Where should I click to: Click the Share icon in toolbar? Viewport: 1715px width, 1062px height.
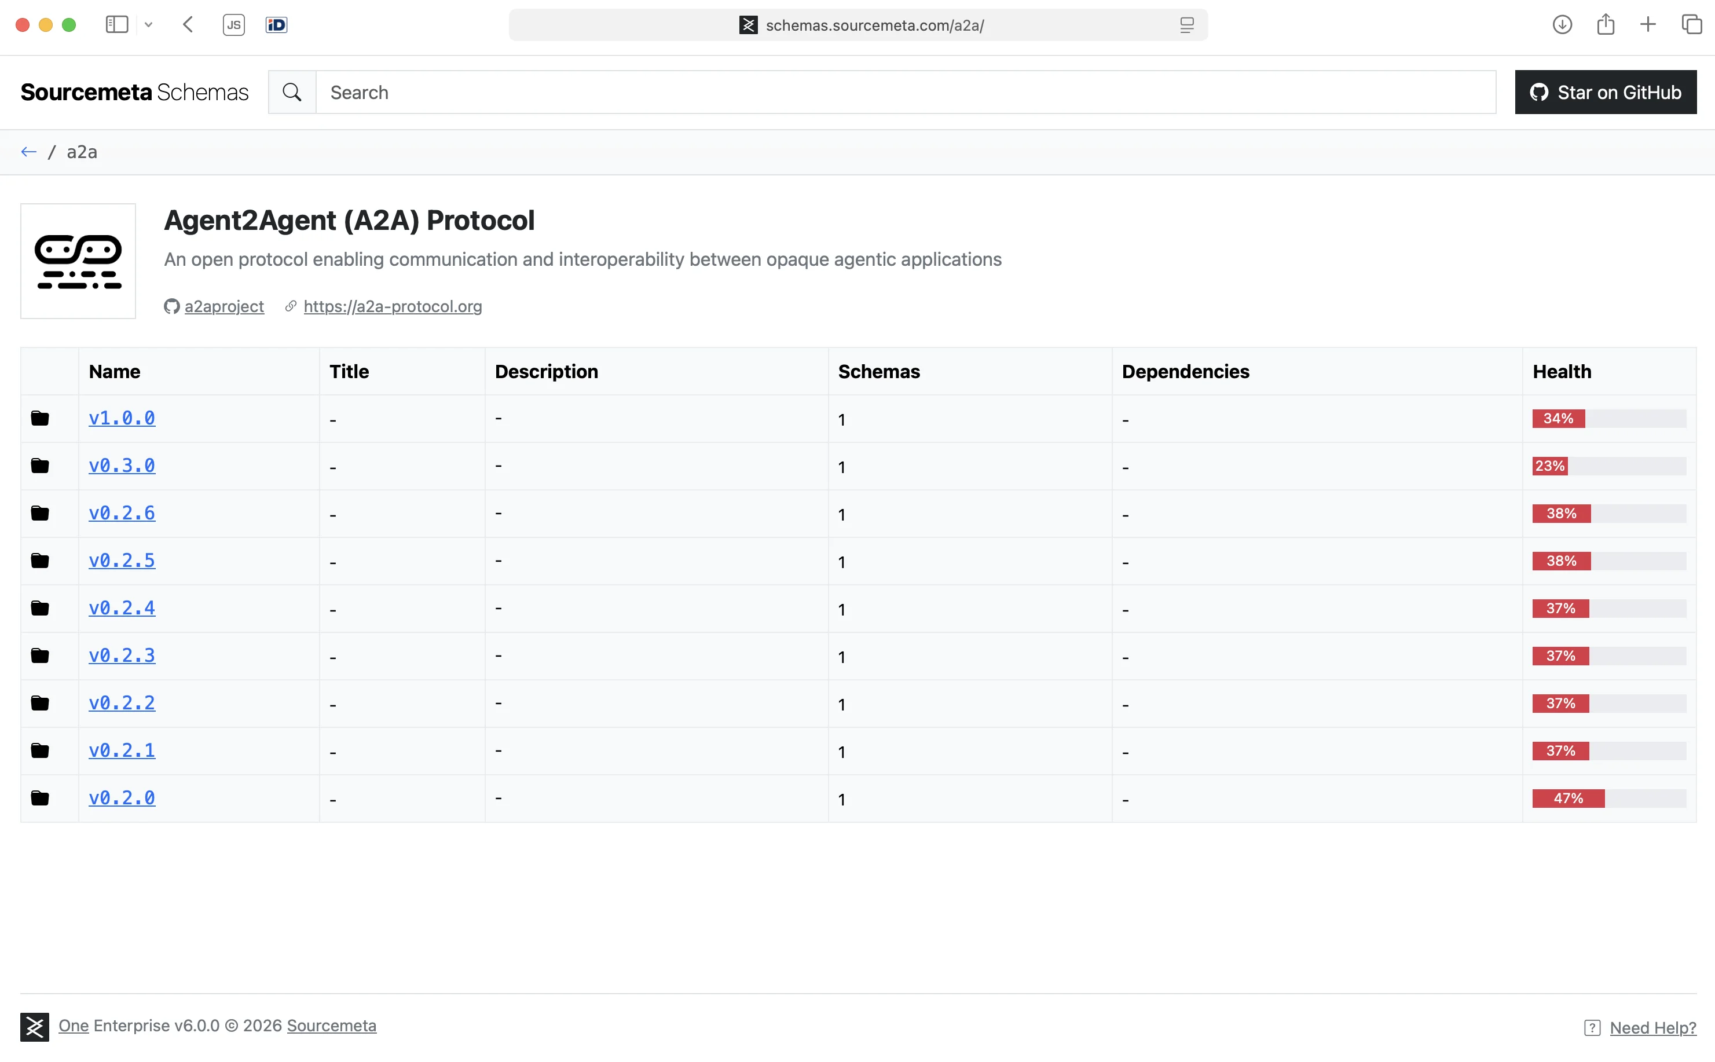tap(1606, 24)
